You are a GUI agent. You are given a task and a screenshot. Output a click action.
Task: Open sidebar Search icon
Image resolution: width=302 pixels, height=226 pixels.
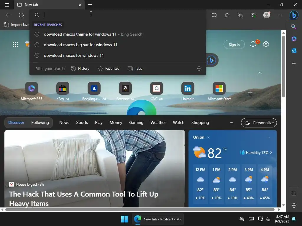(294, 27)
